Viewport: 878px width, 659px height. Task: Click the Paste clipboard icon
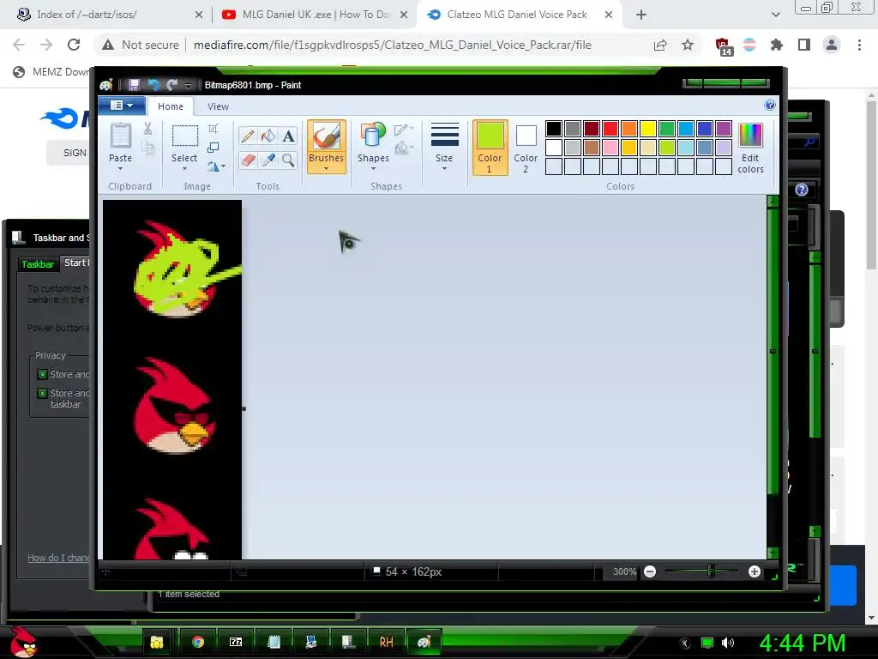tap(120, 136)
